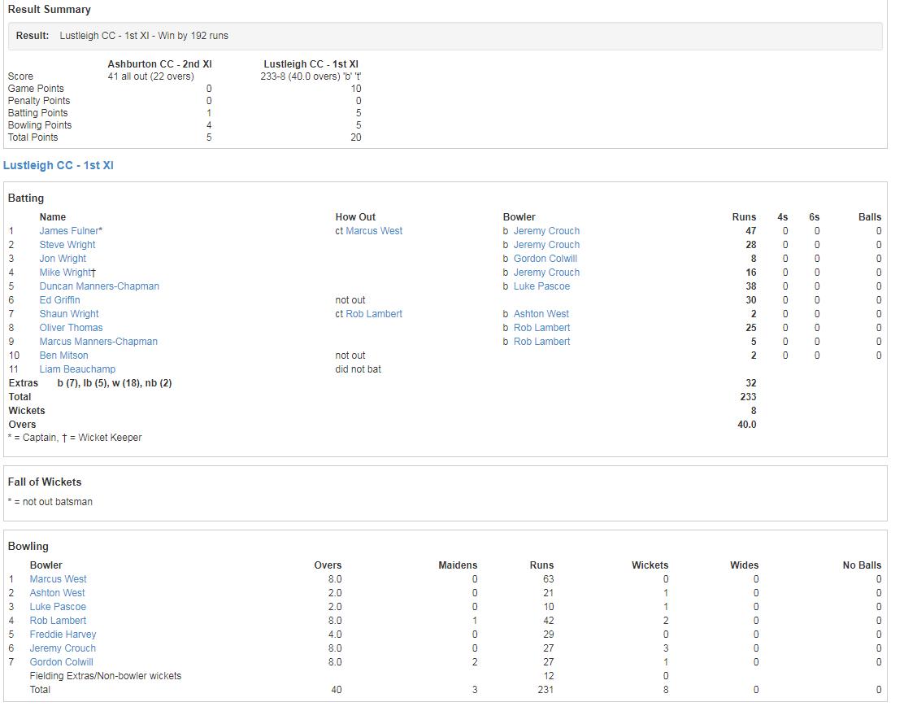Image resolution: width=904 pixels, height=711 pixels.
Task: Select the 'Result Summary' heading text
Action: point(50,10)
